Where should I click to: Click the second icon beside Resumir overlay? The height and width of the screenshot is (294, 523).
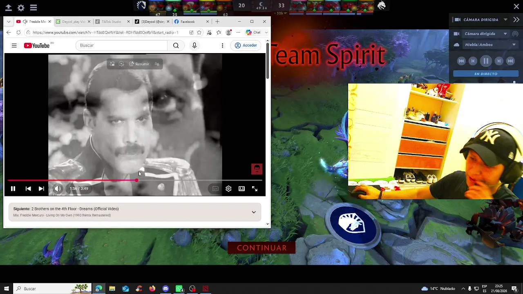121,64
